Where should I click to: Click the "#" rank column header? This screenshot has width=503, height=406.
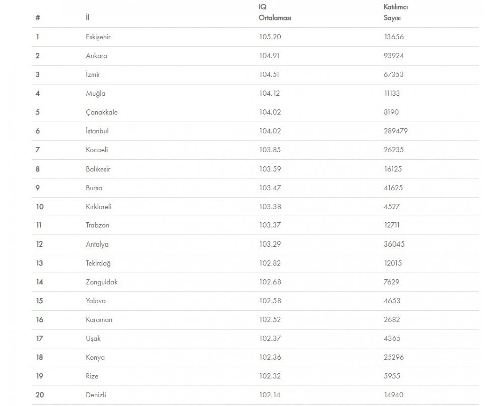[38, 17]
